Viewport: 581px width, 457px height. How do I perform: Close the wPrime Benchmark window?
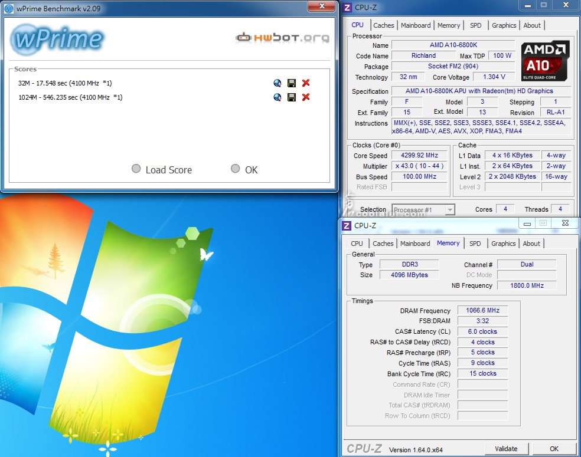click(x=322, y=6)
